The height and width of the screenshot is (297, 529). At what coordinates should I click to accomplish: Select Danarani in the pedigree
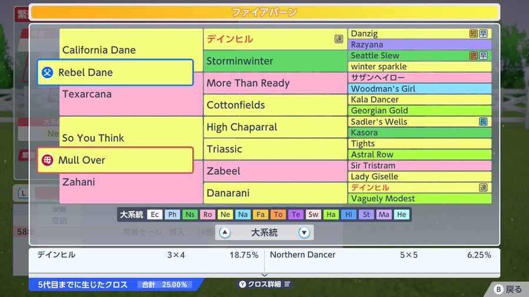(275, 193)
